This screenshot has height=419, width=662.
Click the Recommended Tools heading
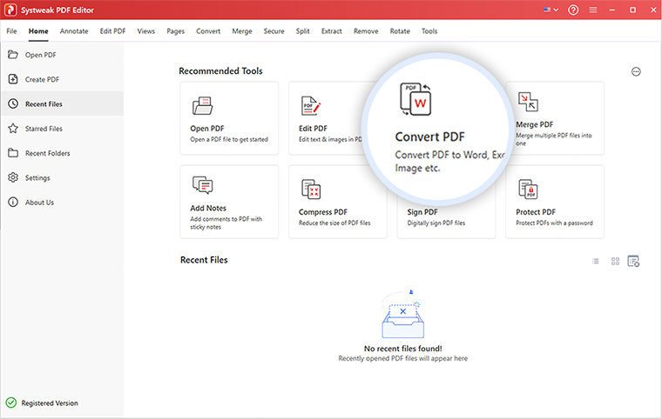(x=220, y=70)
